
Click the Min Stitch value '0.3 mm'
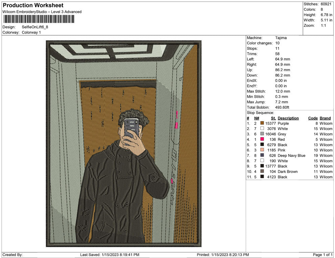pyautogui.click(x=282, y=96)
